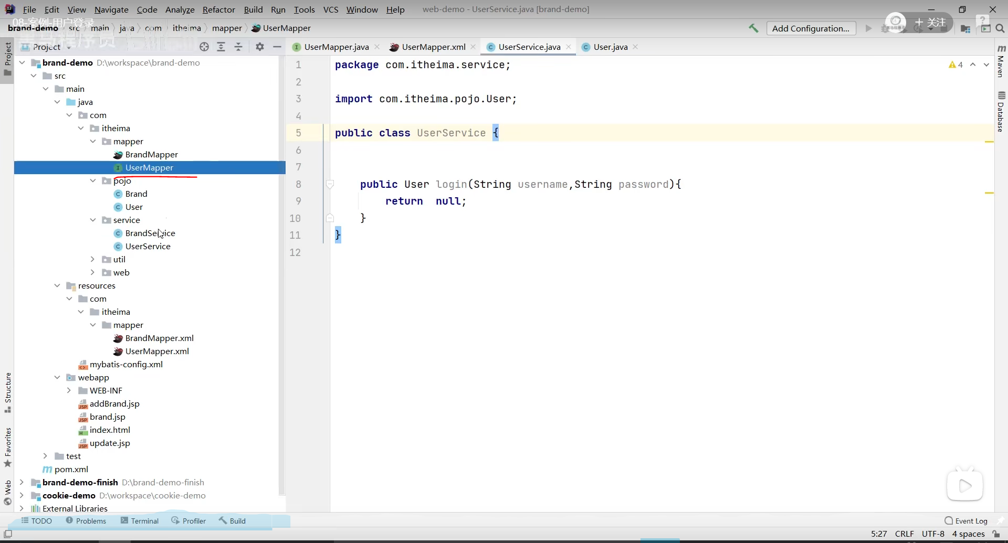Click the Search Everywhere magnifier icon
Screen dimensions: 1008x543
pyautogui.click(x=1000, y=28)
